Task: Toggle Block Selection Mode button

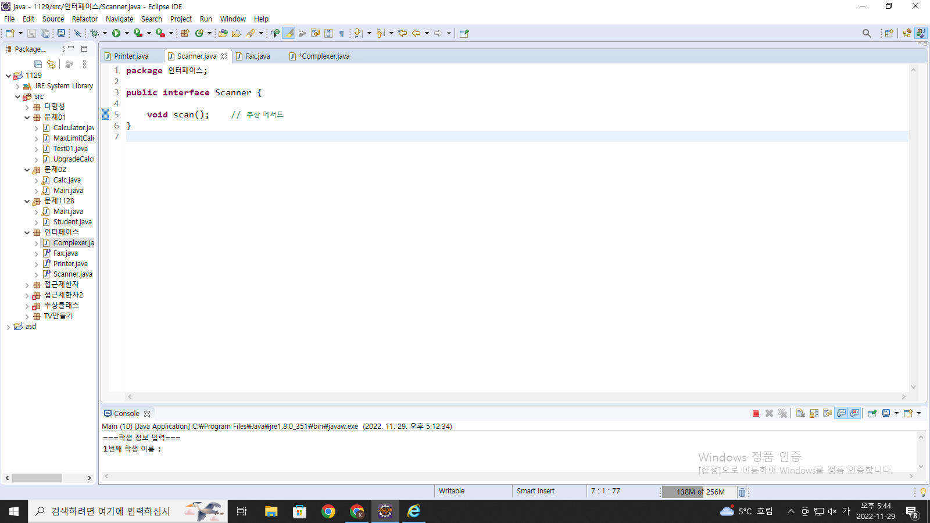Action: pos(328,33)
